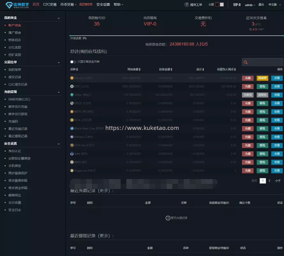Open the 中文版 language dropdown
The height and width of the screenshot is (256, 284).
click(x=274, y=4)
